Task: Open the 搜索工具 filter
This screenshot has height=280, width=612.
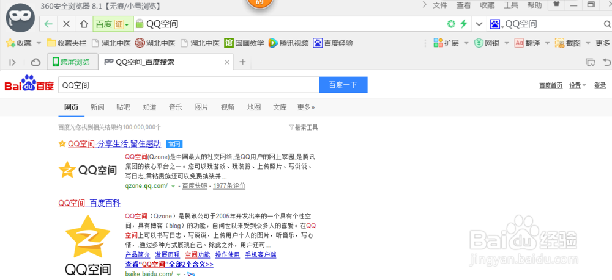Action: (x=304, y=127)
